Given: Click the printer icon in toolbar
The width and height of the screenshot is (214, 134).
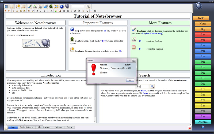Looking at the screenshot, I should point(40,6).
